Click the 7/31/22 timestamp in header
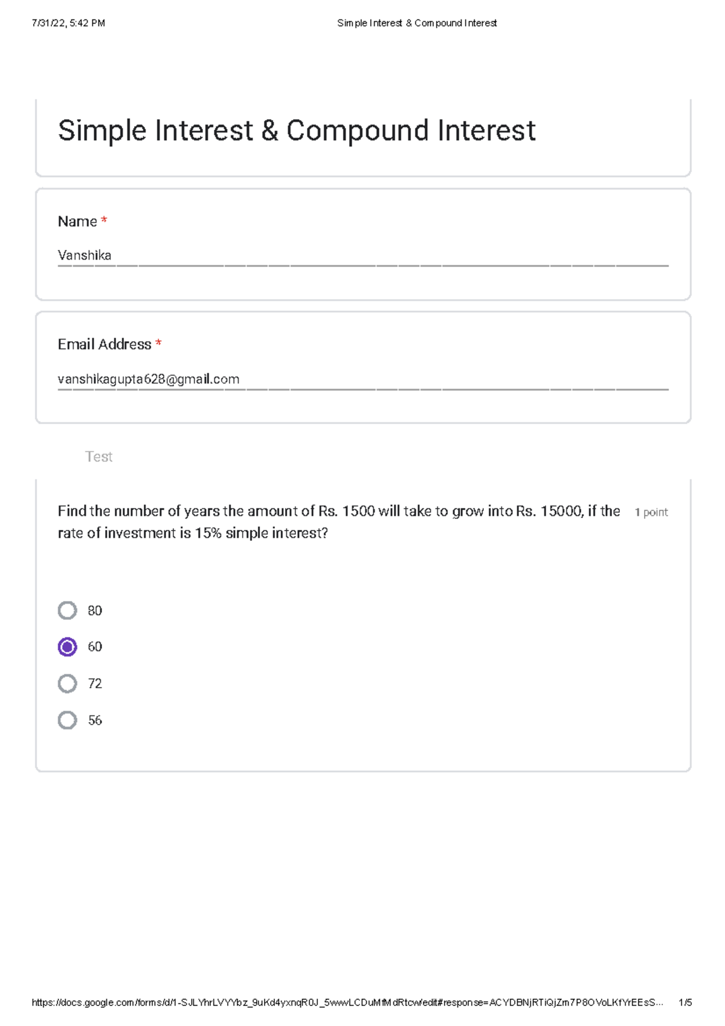The image size is (725, 1026). click(68, 23)
